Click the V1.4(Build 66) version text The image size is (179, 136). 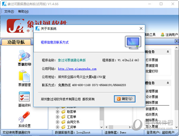(128, 60)
